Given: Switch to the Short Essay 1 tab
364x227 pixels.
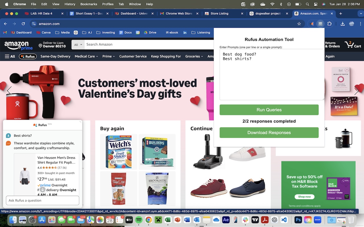Looking at the screenshot, I should pyautogui.click(x=89, y=13).
